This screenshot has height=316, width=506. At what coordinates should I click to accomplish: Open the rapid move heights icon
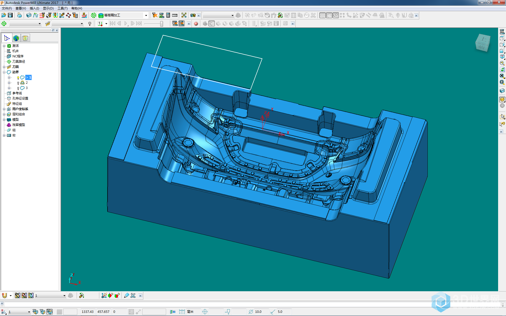click(x=35, y=15)
